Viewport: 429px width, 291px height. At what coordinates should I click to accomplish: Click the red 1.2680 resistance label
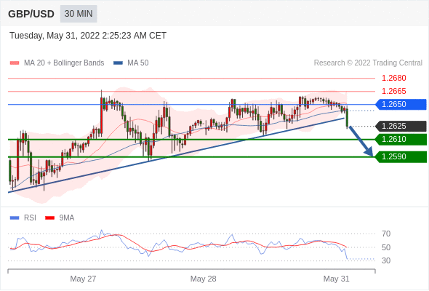coord(394,79)
